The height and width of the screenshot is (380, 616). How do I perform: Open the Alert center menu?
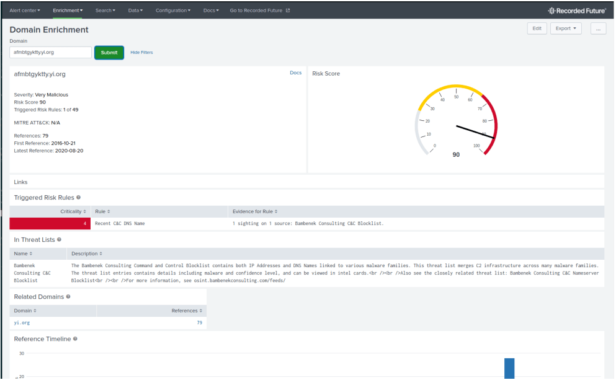[25, 11]
